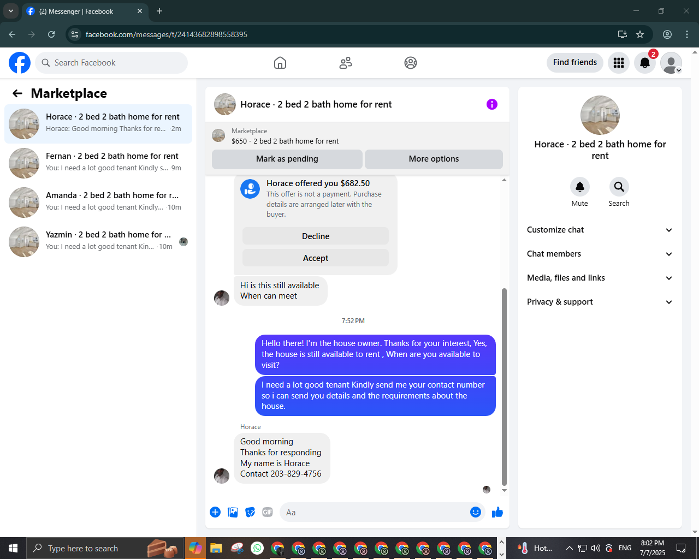Click the Search Facebook field
This screenshot has width=699, height=559.
111,63
